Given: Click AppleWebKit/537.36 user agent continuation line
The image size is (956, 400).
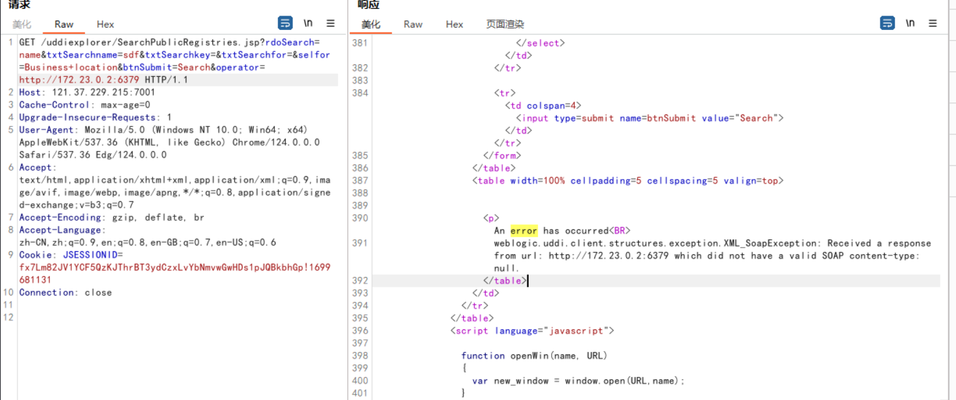Looking at the screenshot, I should coord(169,142).
